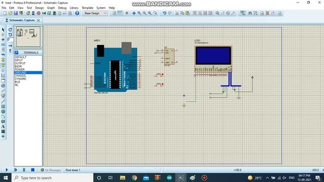Viewport: 324px width, 182px height.
Task: Cut selection with the scissors icon
Action: pyautogui.click(x=177, y=13)
